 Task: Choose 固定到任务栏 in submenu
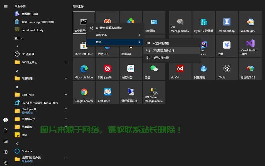point(172,43)
